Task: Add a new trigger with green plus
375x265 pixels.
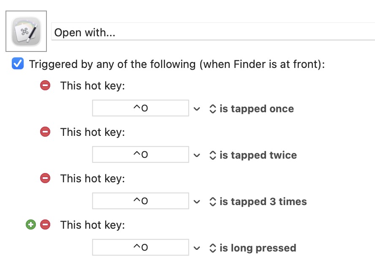Action: click(x=31, y=225)
